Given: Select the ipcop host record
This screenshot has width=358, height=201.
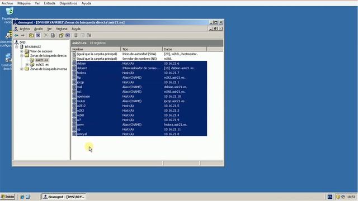Looking at the screenshot, I should [x=139, y=82].
